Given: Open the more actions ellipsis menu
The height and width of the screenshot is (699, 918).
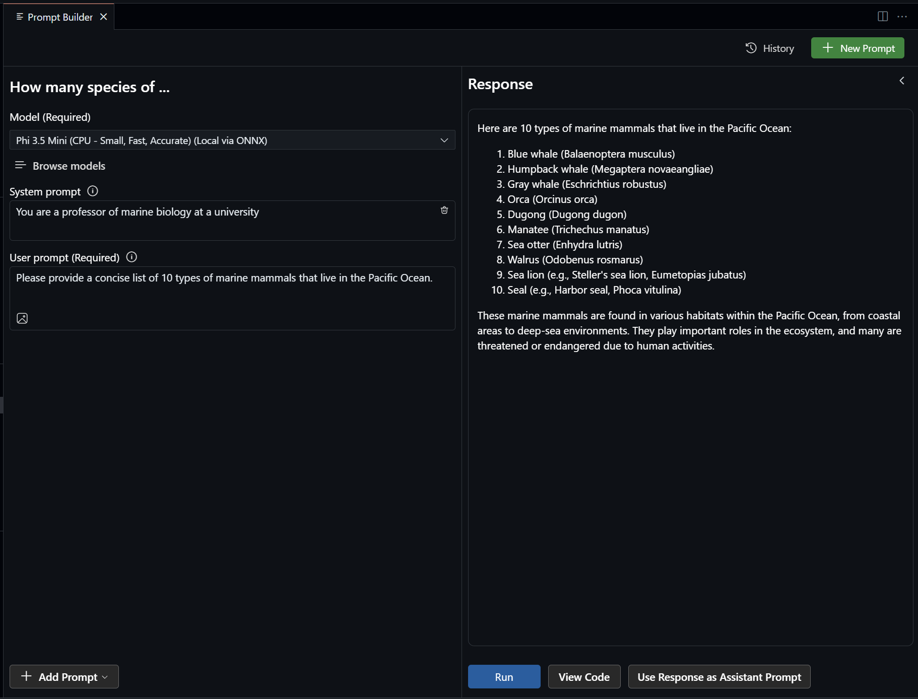Looking at the screenshot, I should pyautogui.click(x=902, y=17).
